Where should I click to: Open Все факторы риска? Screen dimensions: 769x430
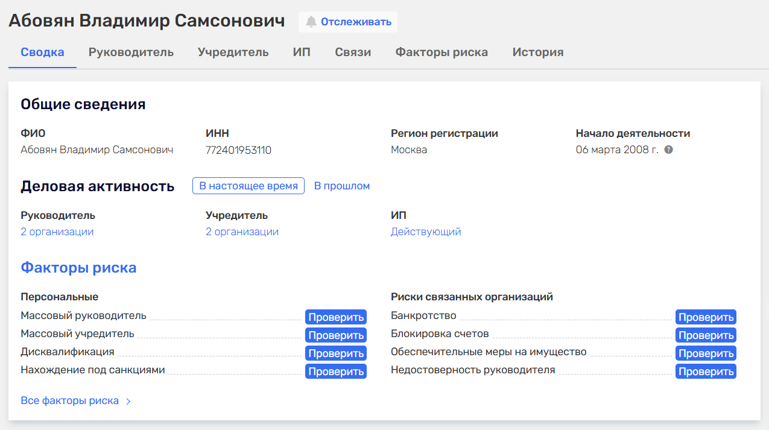[x=69, y=400]
